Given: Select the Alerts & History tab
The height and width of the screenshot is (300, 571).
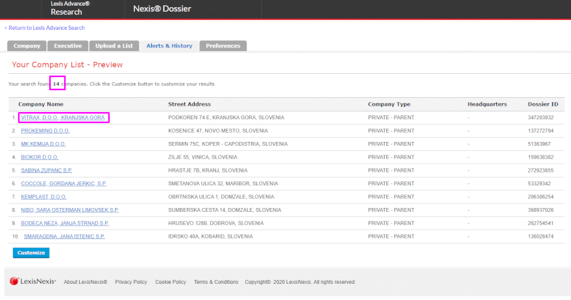Looking at the screenshot, I should (x=169, y=46).
